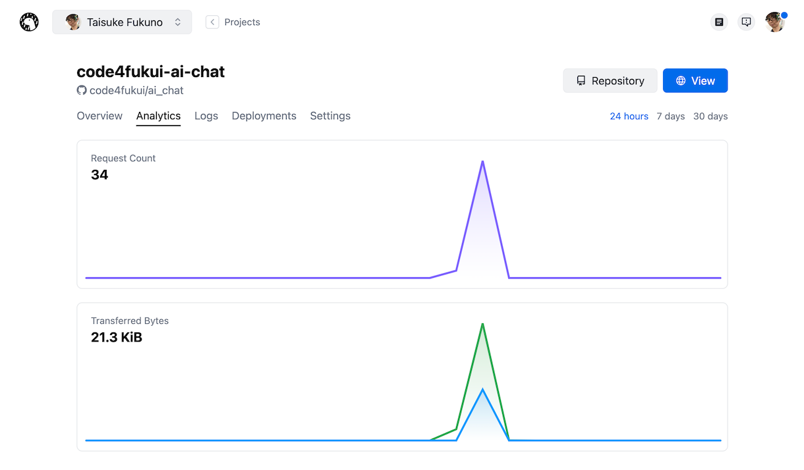Open the feedback speech-bubble icon
Screen dimensions: 804x470
(746, 22)
